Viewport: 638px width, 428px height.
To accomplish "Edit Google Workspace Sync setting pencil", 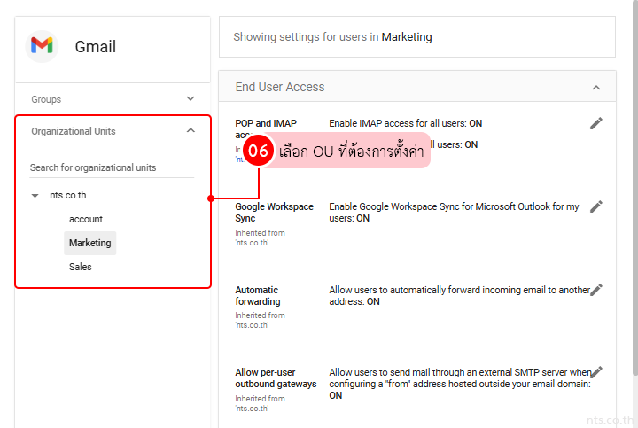I will [596, 206].
